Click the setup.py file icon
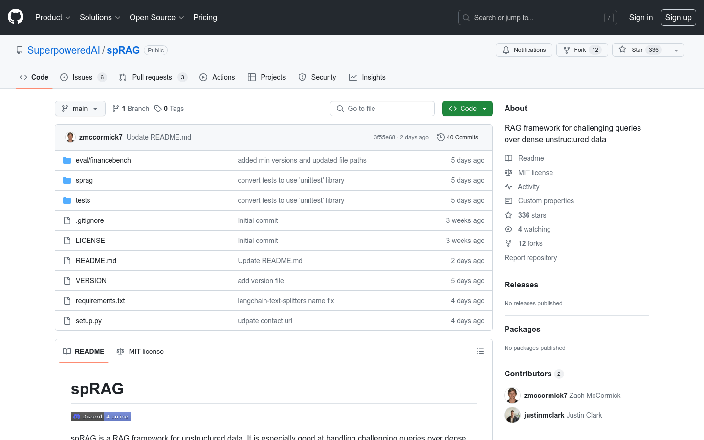The image size is (704, 440). tap(67, 321)
